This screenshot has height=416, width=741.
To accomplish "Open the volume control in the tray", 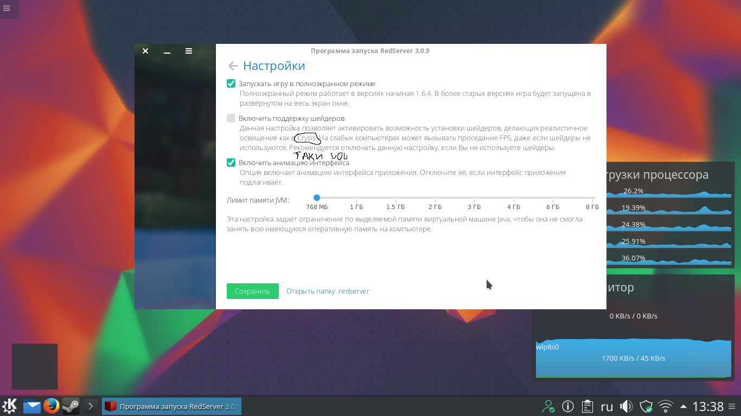I will pos(627,406).
